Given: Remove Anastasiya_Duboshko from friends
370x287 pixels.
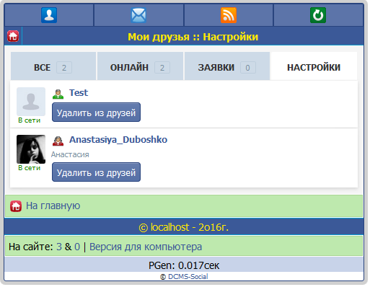Looking at the screenshot, I should click(x=96, y=172).
